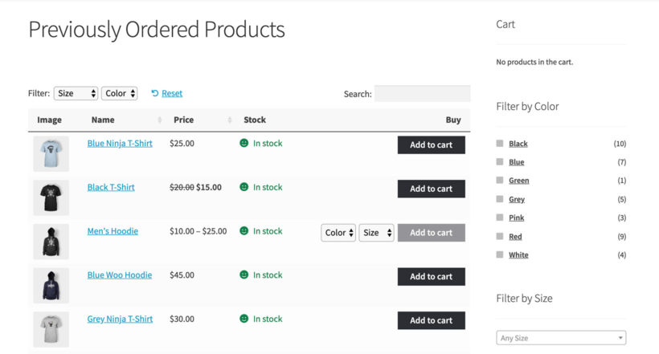Click the Buy column header
This screenshot has width=659, height=354.
(x=453, y=120)
